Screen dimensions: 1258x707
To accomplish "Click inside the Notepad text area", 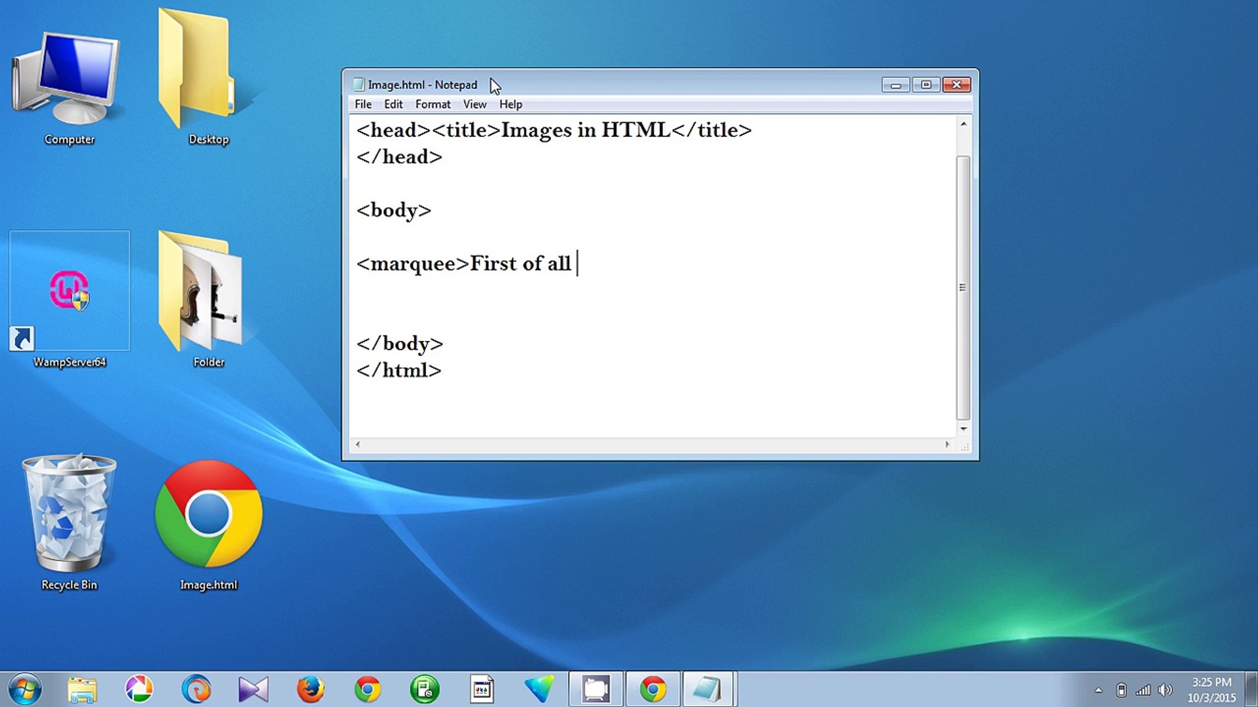I will click(653, 276).
